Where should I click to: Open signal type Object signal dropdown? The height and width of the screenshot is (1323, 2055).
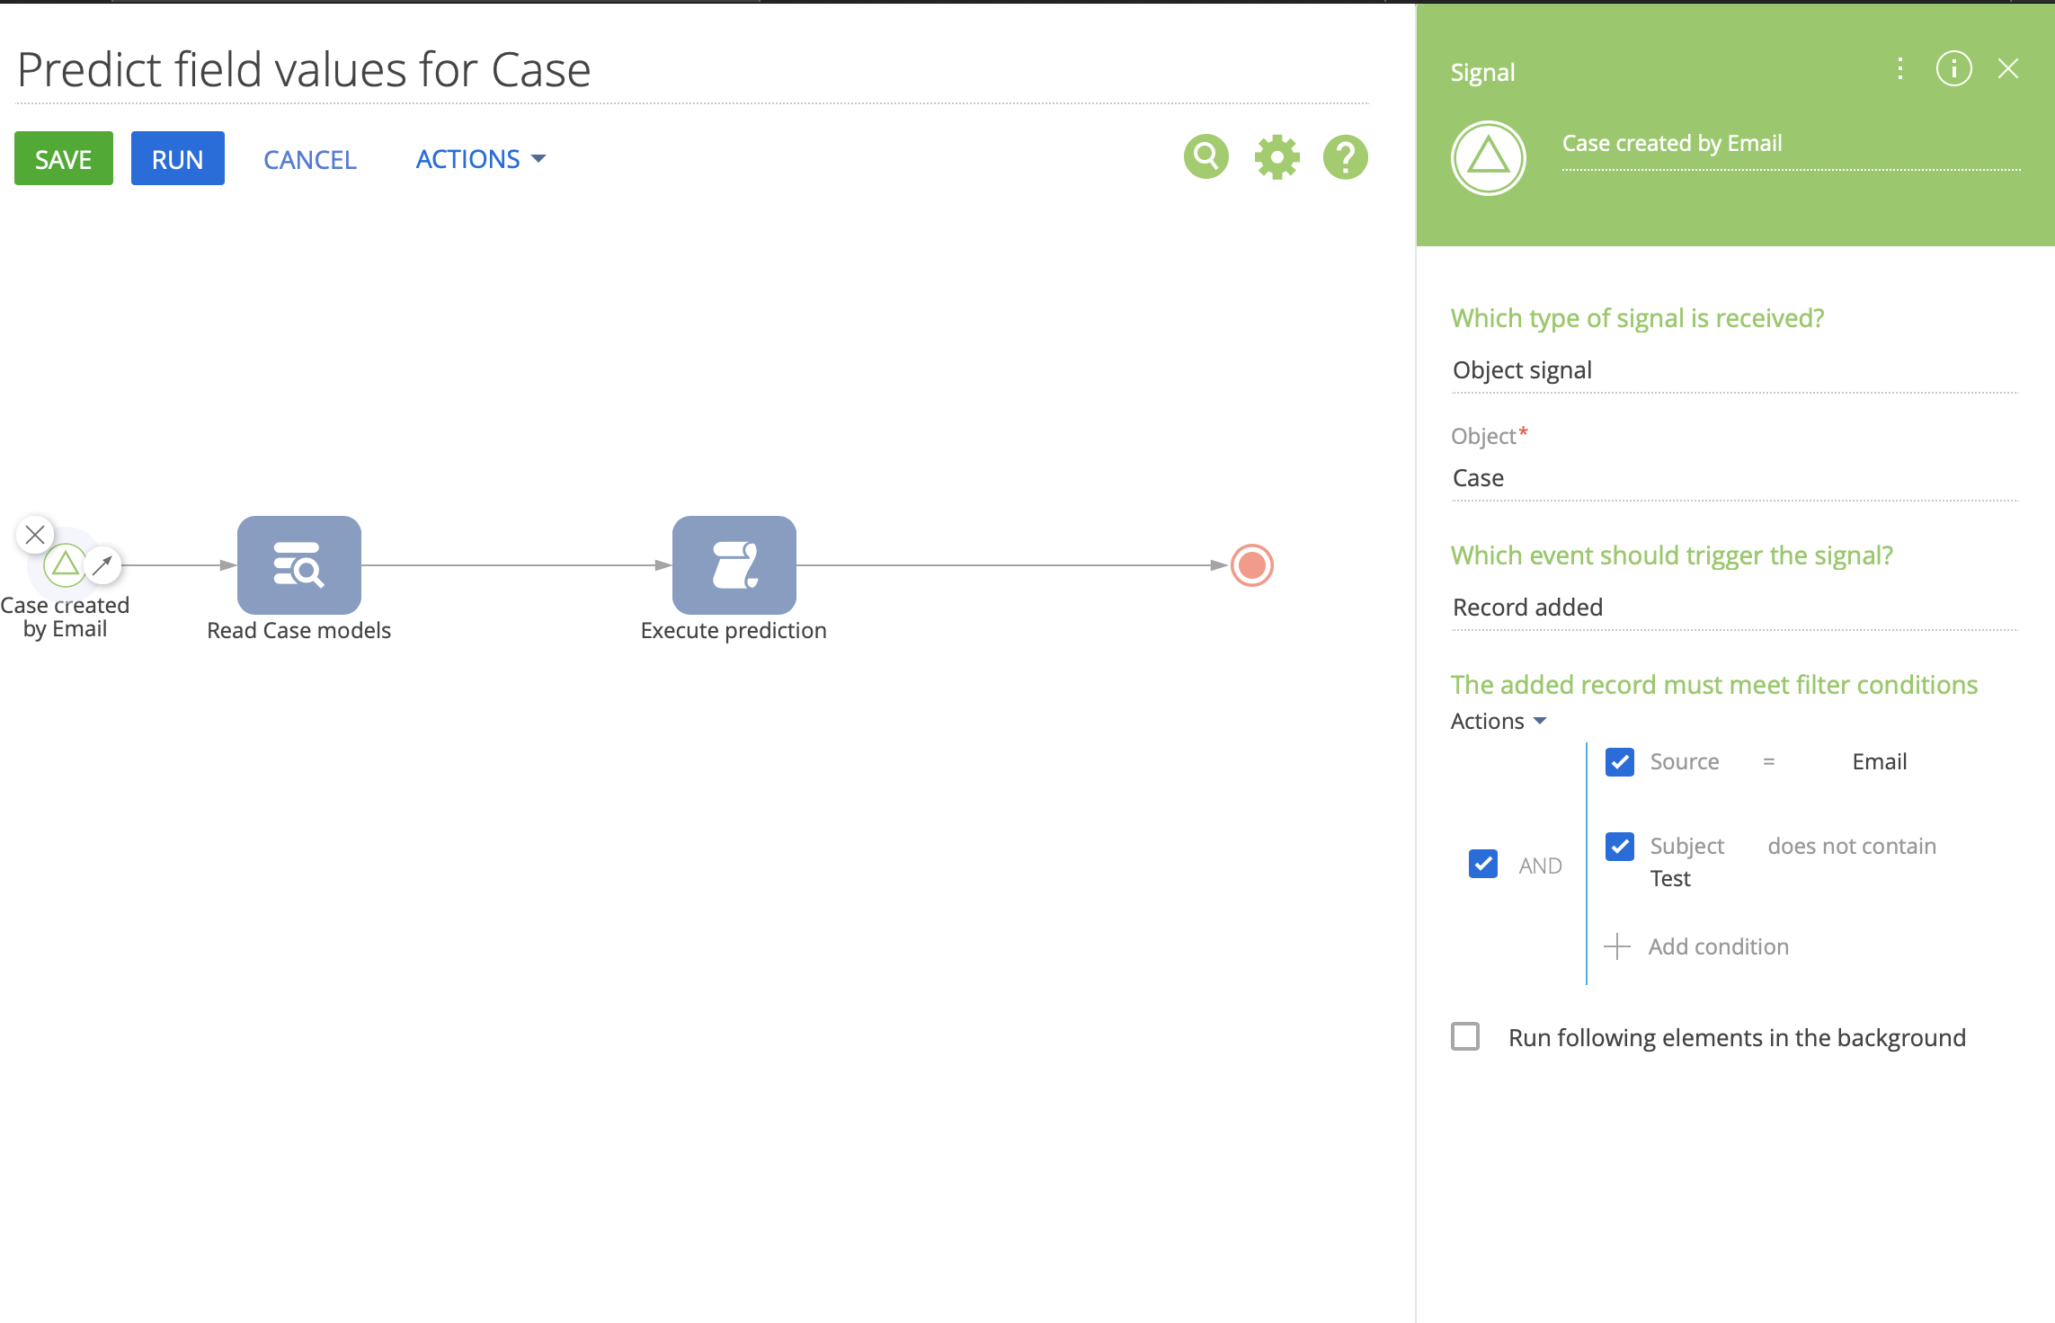pyautogui.click(x=1734, y=370)
